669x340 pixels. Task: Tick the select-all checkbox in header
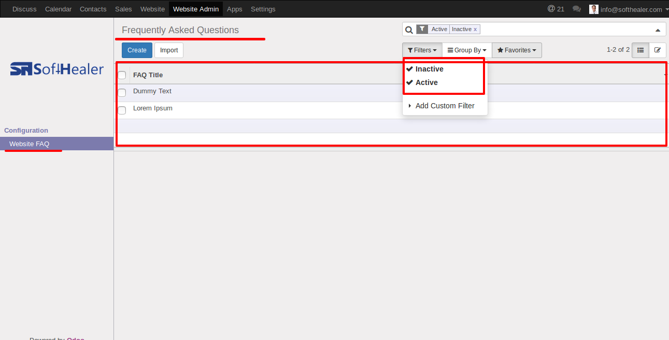point(122,75)
